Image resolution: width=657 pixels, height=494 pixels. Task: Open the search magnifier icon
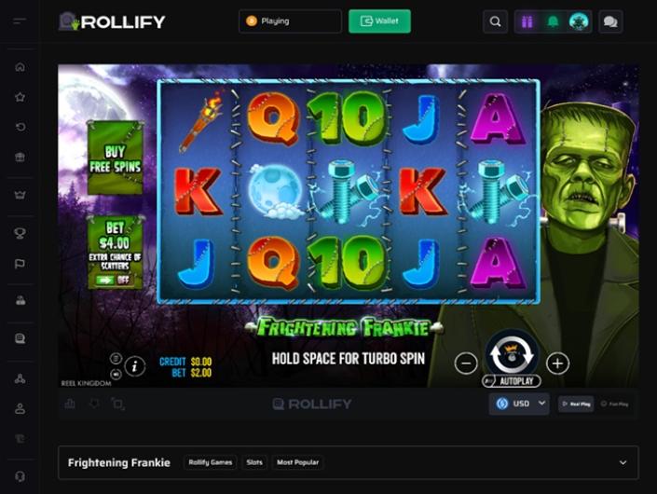495,21
